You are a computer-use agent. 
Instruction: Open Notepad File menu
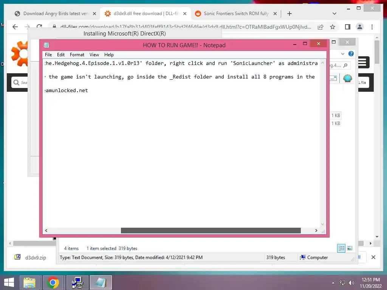coord(48,55)
